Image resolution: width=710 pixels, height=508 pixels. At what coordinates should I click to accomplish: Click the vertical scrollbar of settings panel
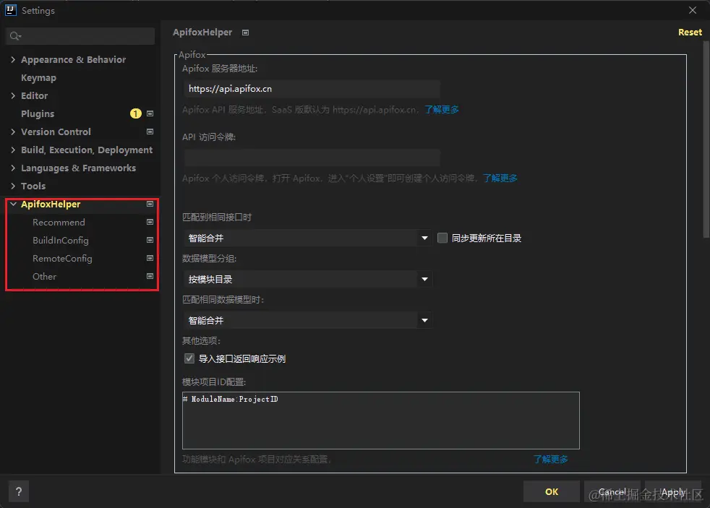(706, 139)
